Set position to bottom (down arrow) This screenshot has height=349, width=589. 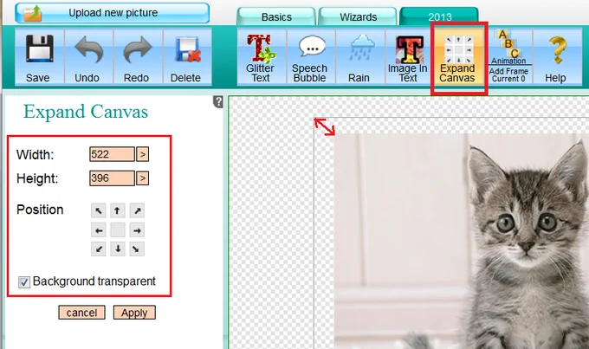pos(118,249)
